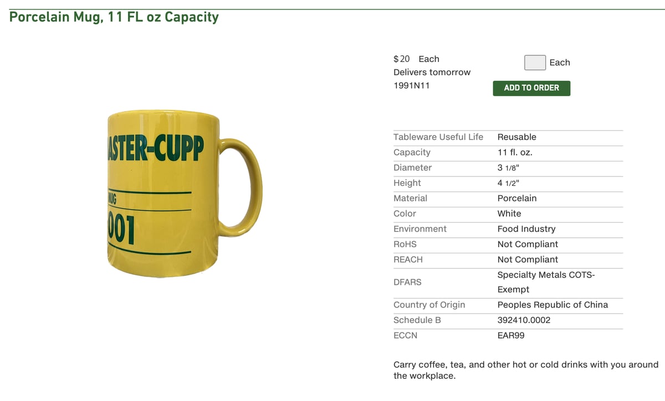Click the Tableware Useful Life label
The image size is (665, 401).
pos(438,137)
